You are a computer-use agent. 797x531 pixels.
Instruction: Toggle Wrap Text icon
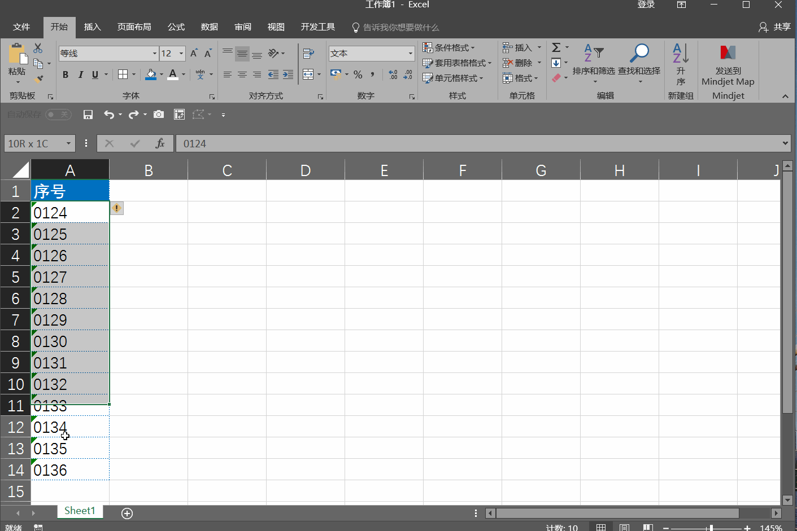tap(308, 54)
